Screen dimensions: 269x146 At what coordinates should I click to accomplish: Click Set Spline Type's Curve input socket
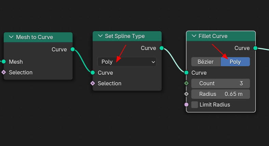[x=93, y=73]
